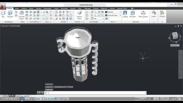
Task: Choose the Rotate tool in Modify
Action: [x=63, y=15]
